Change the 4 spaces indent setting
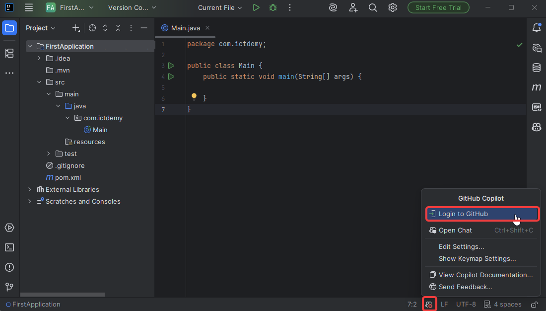The height and width of the screenshot is (311, 546). coord(503,305)
